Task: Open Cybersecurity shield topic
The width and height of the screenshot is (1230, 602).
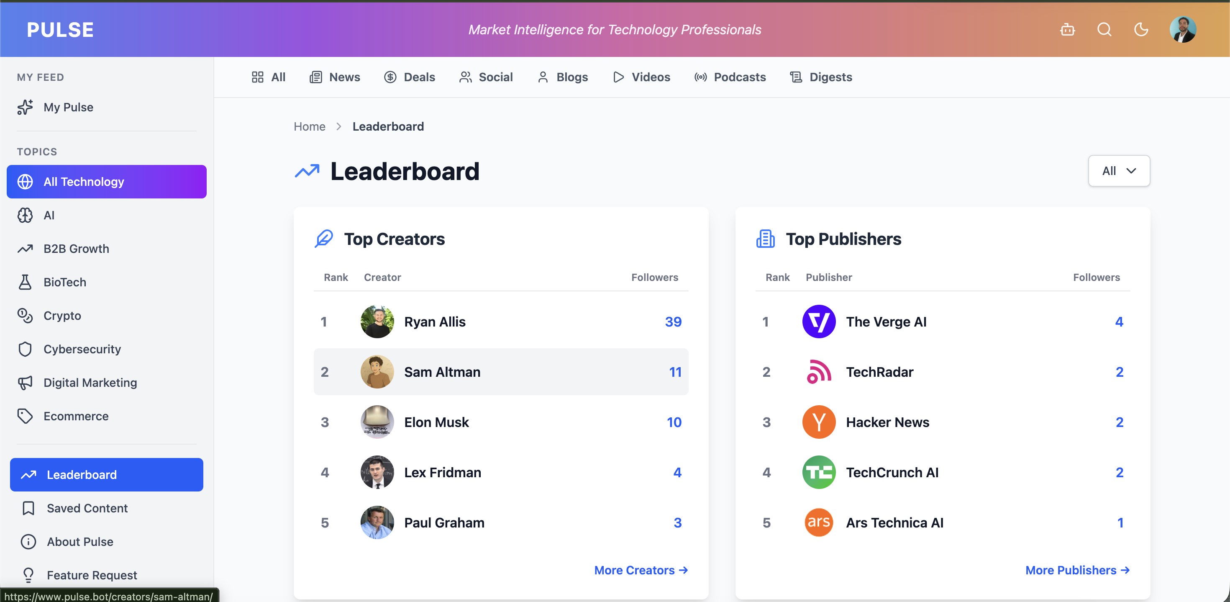Action: 82,349
